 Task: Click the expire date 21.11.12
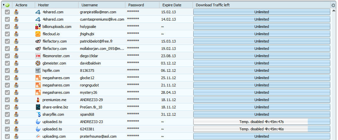click(168, 85)
